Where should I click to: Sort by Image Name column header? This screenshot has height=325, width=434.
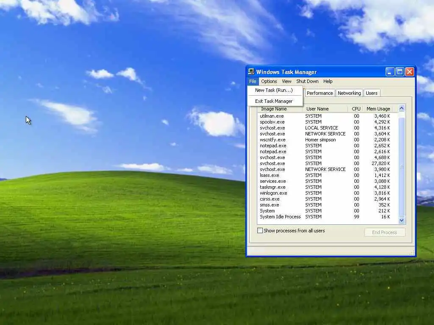click(x=280, y=109)
